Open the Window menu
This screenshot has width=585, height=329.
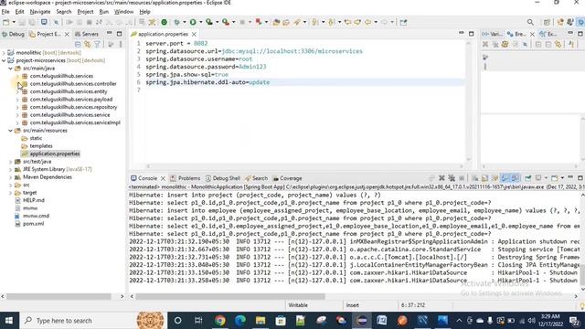coord(123,12)
